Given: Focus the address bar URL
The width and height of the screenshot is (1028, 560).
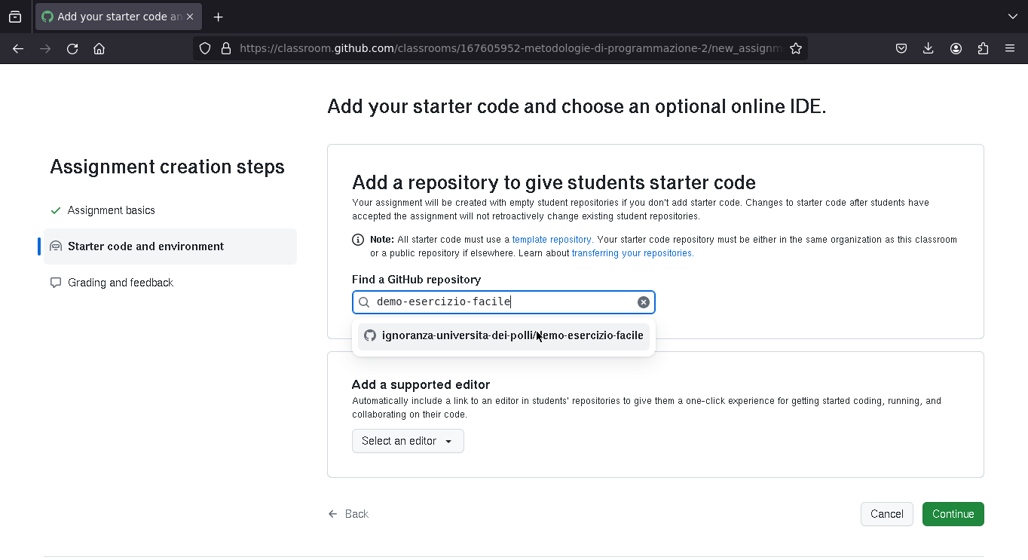Looking at the screenshot, I should pos(510,48).
